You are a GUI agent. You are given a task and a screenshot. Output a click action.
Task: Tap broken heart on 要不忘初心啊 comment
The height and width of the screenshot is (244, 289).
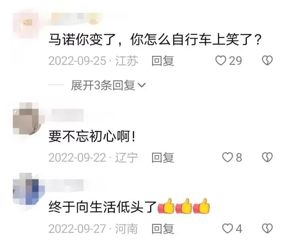click(x=267, y=157)
